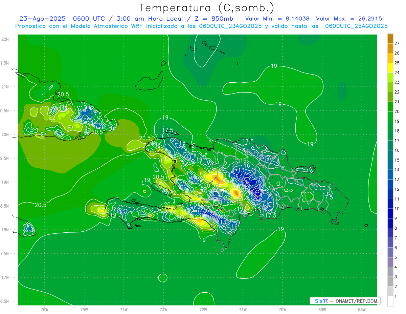This screenshot has width=406, height=314.
Task: Click latitude axis label "8.5N"
Action: pyautogui.click(x=5, y=206)
